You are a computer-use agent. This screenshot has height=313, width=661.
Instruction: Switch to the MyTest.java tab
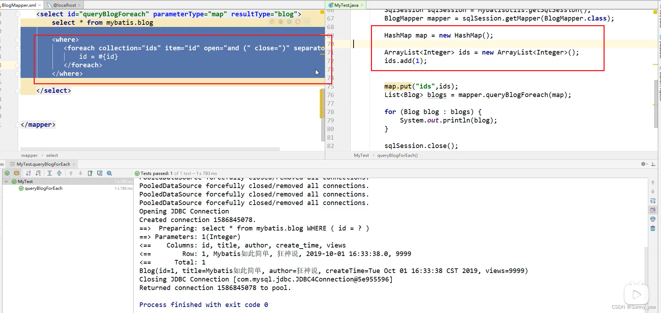(346, 5)
